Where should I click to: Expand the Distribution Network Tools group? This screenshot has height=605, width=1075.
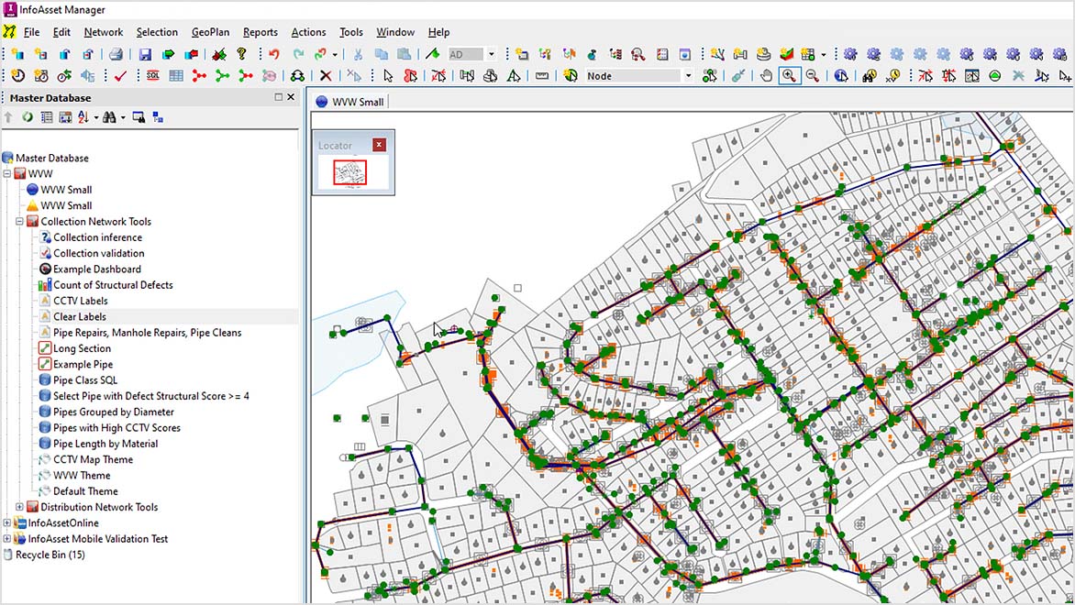pyautogui.click(x=20, y=507)
